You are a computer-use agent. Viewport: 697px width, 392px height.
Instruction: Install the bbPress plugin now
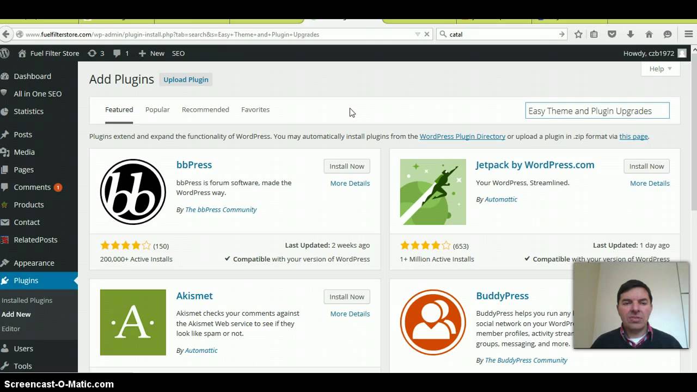point(347,166)
